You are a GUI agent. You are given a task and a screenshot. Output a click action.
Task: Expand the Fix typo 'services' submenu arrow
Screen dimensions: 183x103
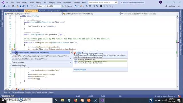pyautogui.click(x=70, y=62)
